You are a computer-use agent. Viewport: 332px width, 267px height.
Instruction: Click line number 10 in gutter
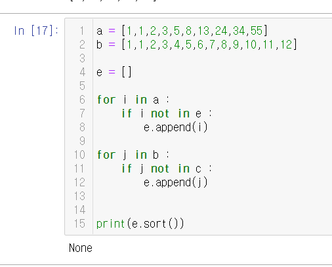[79, 155]
